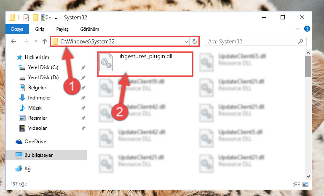The image size is (324, 196).
Task: Click the New Folder icon in title bar
Action: coord(35,18)
